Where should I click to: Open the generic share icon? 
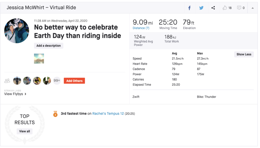[x=213, y=8]
